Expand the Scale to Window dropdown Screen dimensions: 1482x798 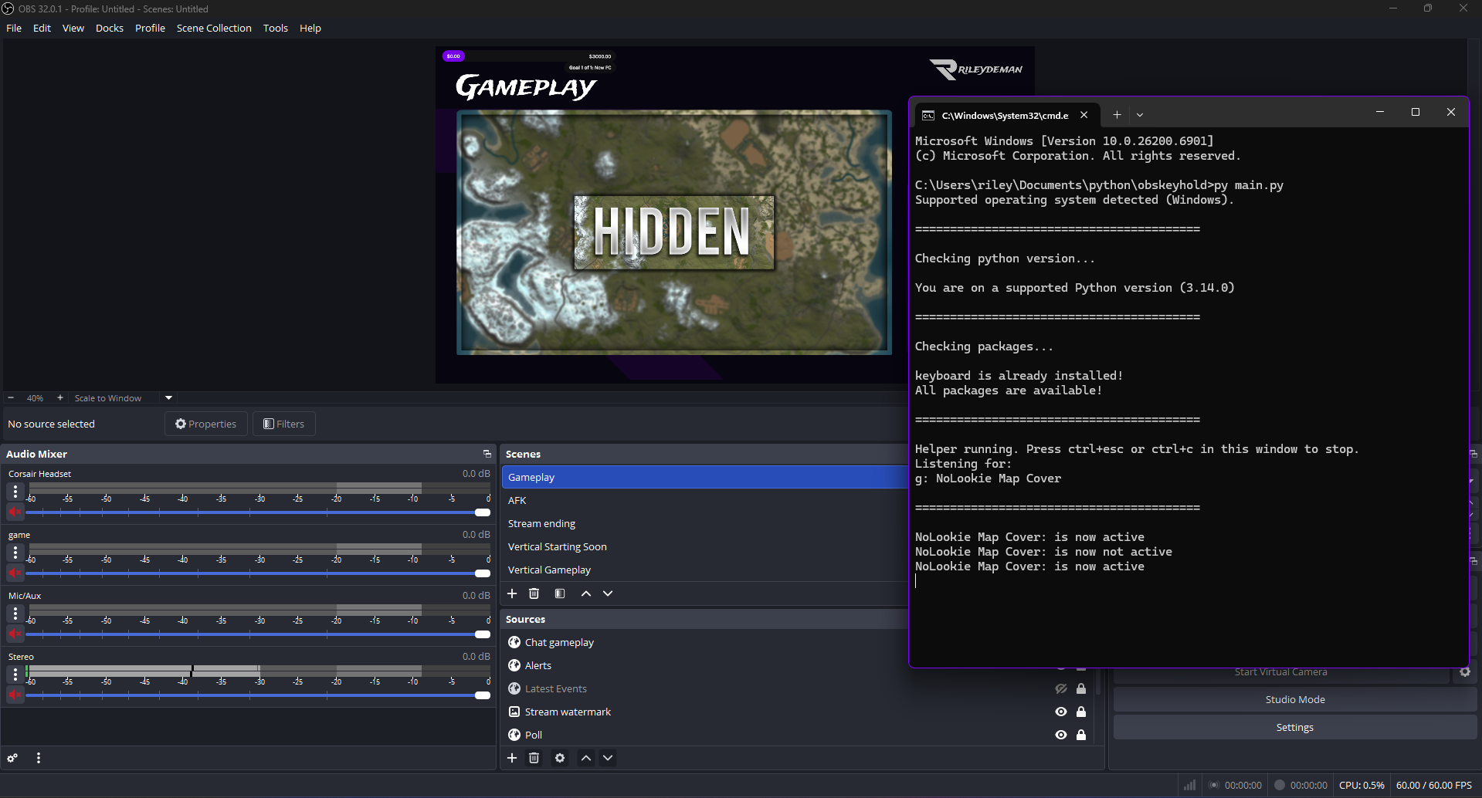pos(168,398)
